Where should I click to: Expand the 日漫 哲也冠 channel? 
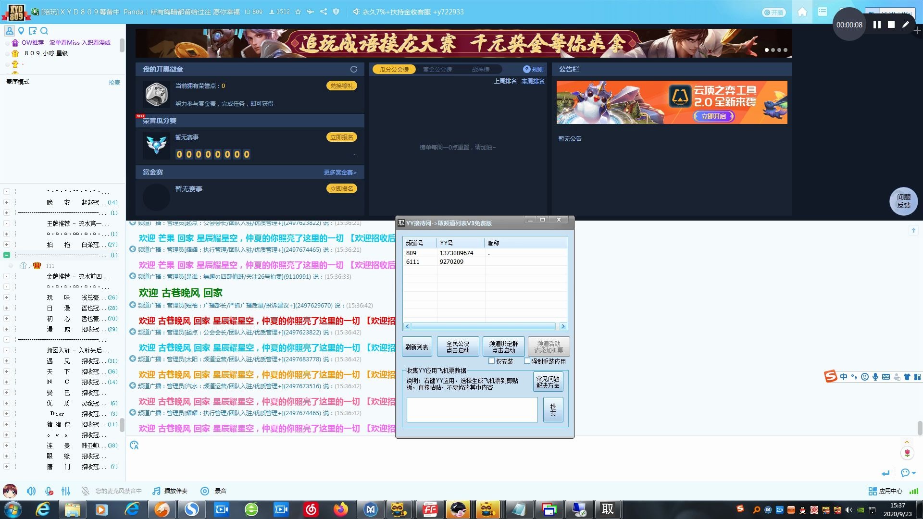point(7,308)
